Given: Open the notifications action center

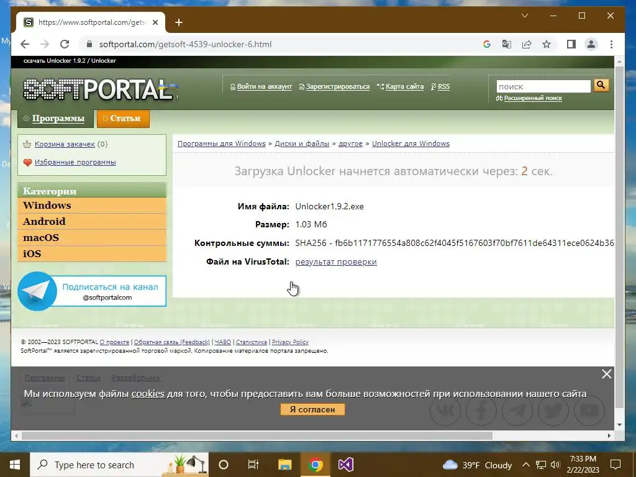Looking at the screenshot, I should coord(616,465).
